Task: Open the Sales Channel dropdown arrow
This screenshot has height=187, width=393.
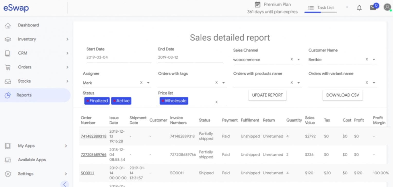Action: pos(299,60)
